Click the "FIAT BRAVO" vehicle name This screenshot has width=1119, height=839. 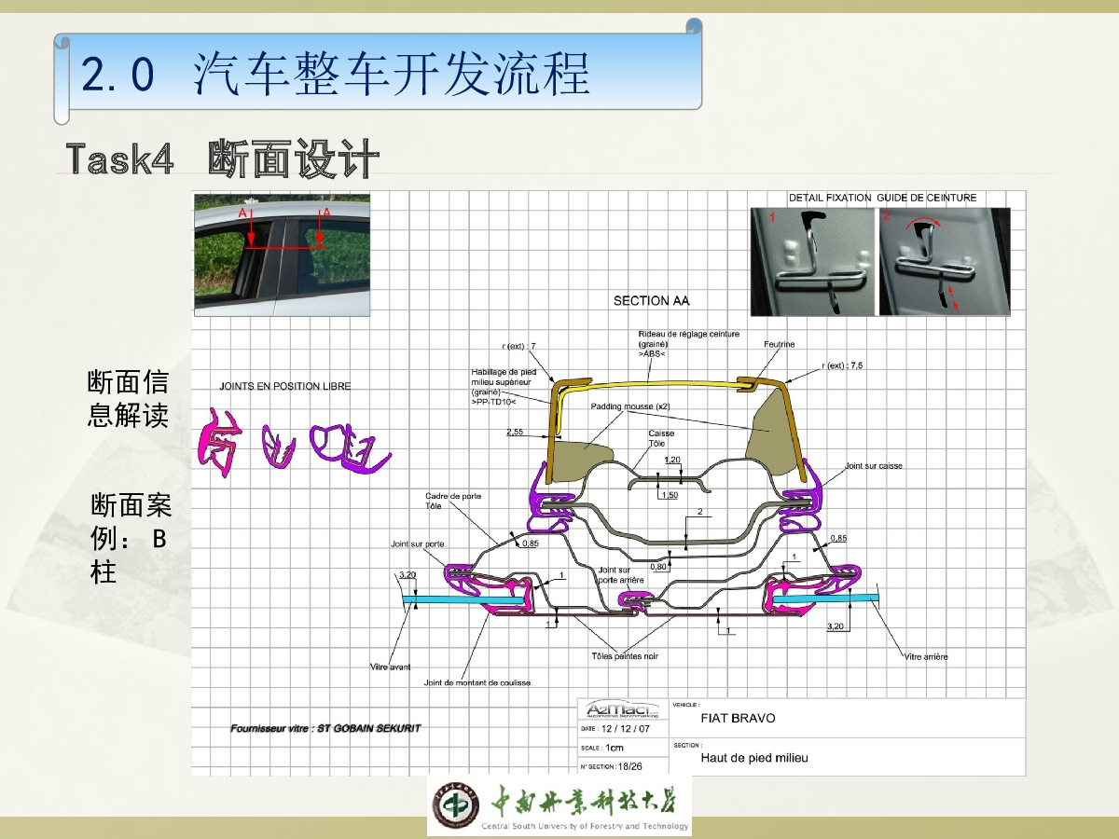click(x=738, y=718)
